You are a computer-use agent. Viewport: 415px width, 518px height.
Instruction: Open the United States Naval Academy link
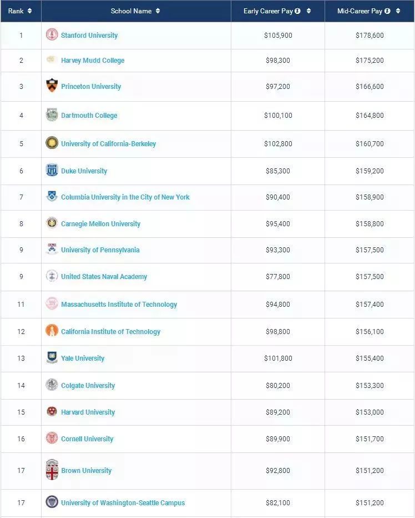(x=104, y=277)
